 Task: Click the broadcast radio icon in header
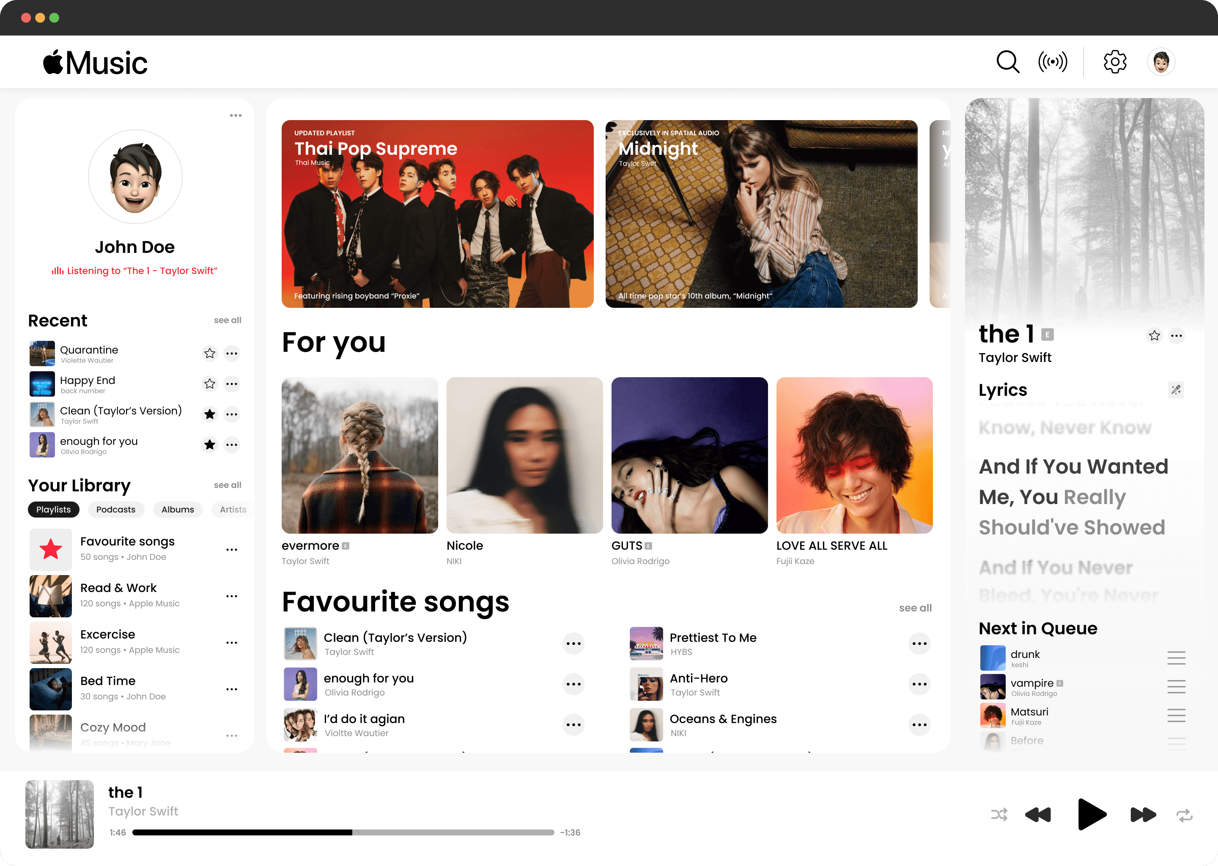click(1052, 62)
